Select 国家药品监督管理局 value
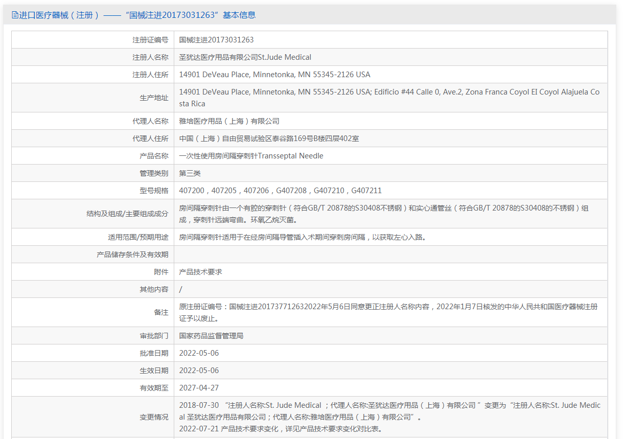 (x=211, y=336)
